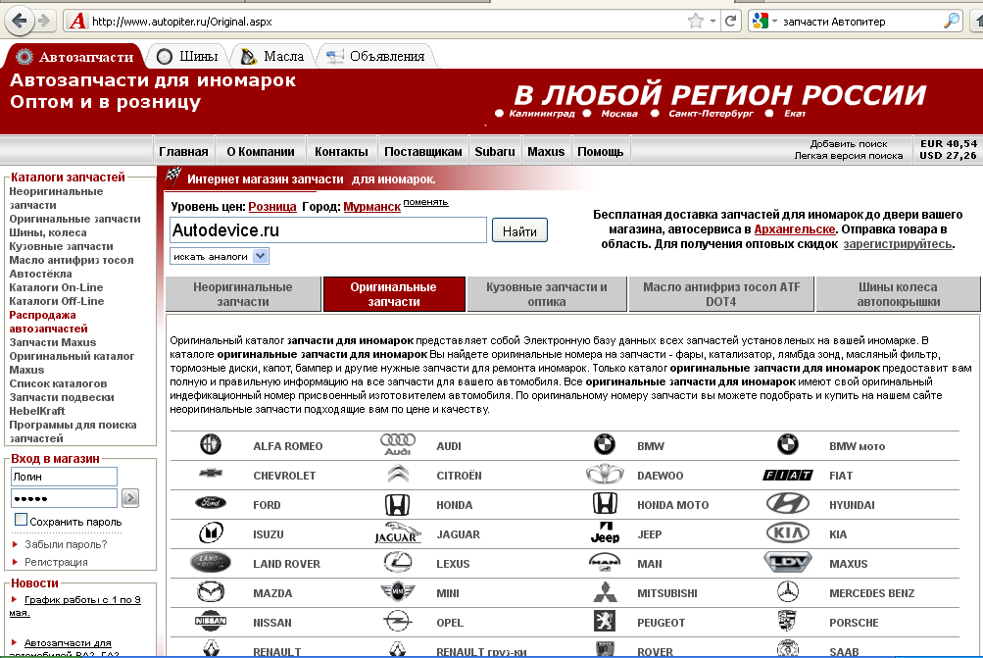
Task: Open the Jaguar logo icon
Action: 398,533
